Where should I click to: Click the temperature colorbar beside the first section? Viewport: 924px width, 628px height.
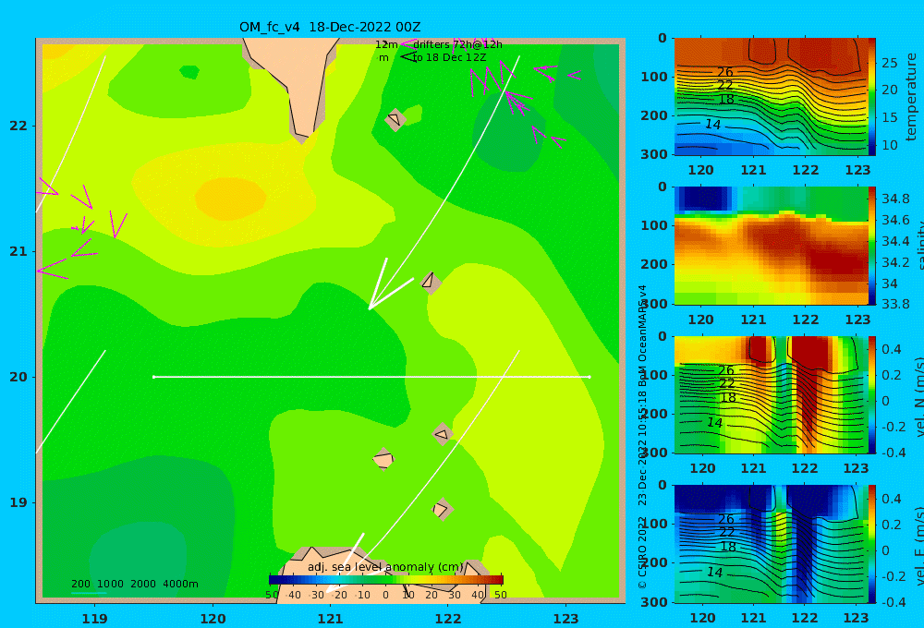click(871, 97)
